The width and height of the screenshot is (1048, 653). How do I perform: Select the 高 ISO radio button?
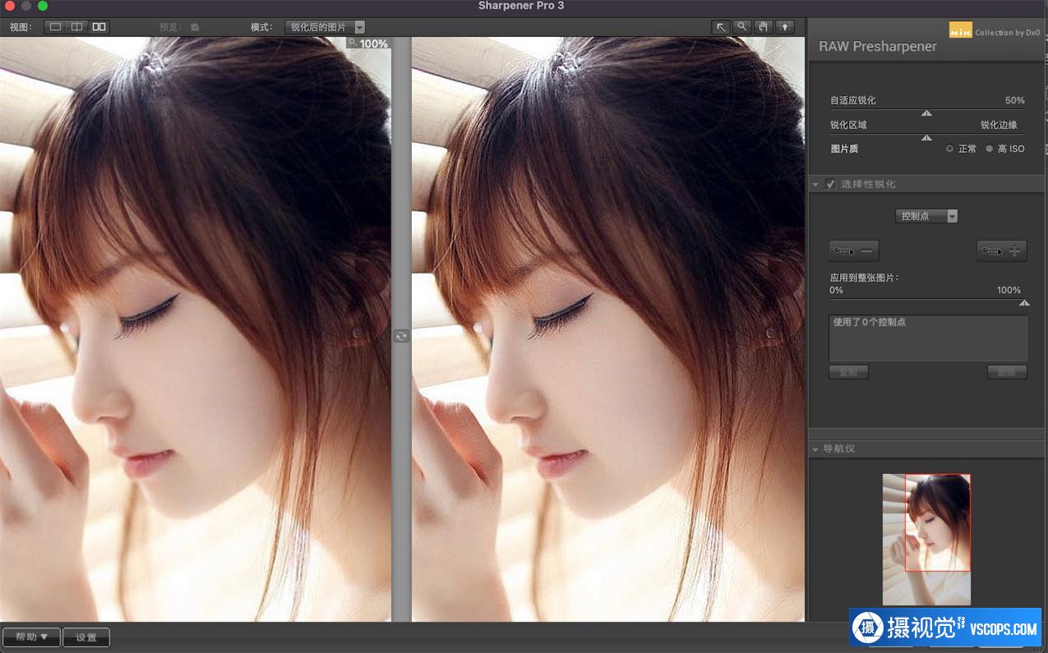click(x=989, y=149)
